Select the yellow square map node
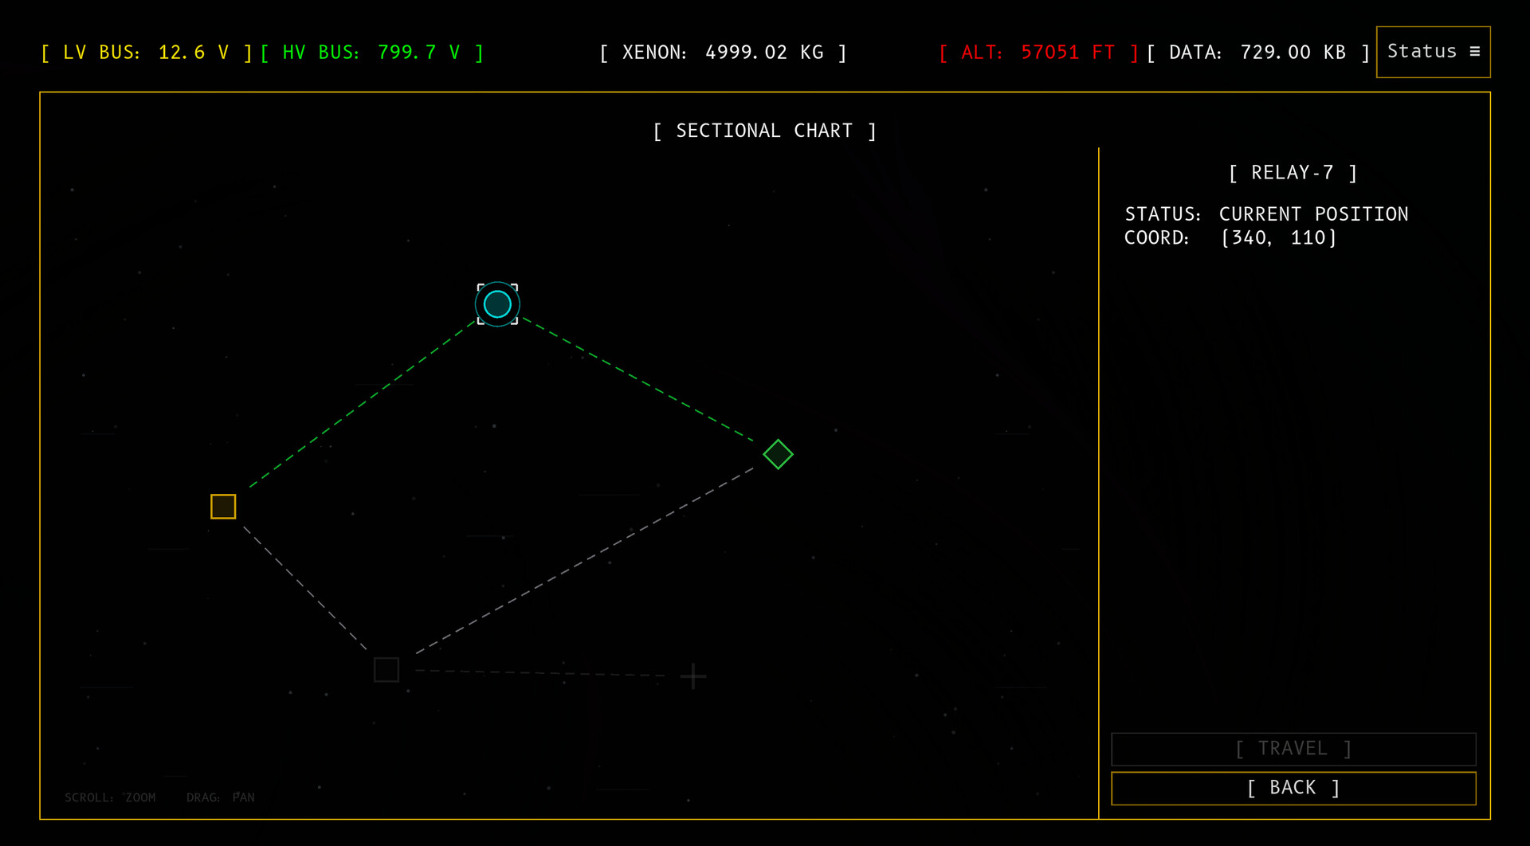This screenshot has height=846, width=1530. pos(223,507)
